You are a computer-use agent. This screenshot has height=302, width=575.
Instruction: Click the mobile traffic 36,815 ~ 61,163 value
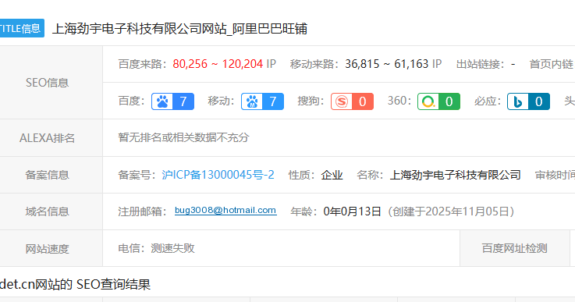pos(387,64)
